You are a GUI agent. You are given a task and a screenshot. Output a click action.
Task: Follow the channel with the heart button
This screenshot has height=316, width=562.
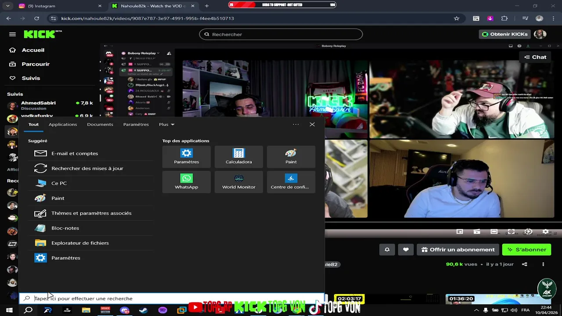[x=406, y=249]
